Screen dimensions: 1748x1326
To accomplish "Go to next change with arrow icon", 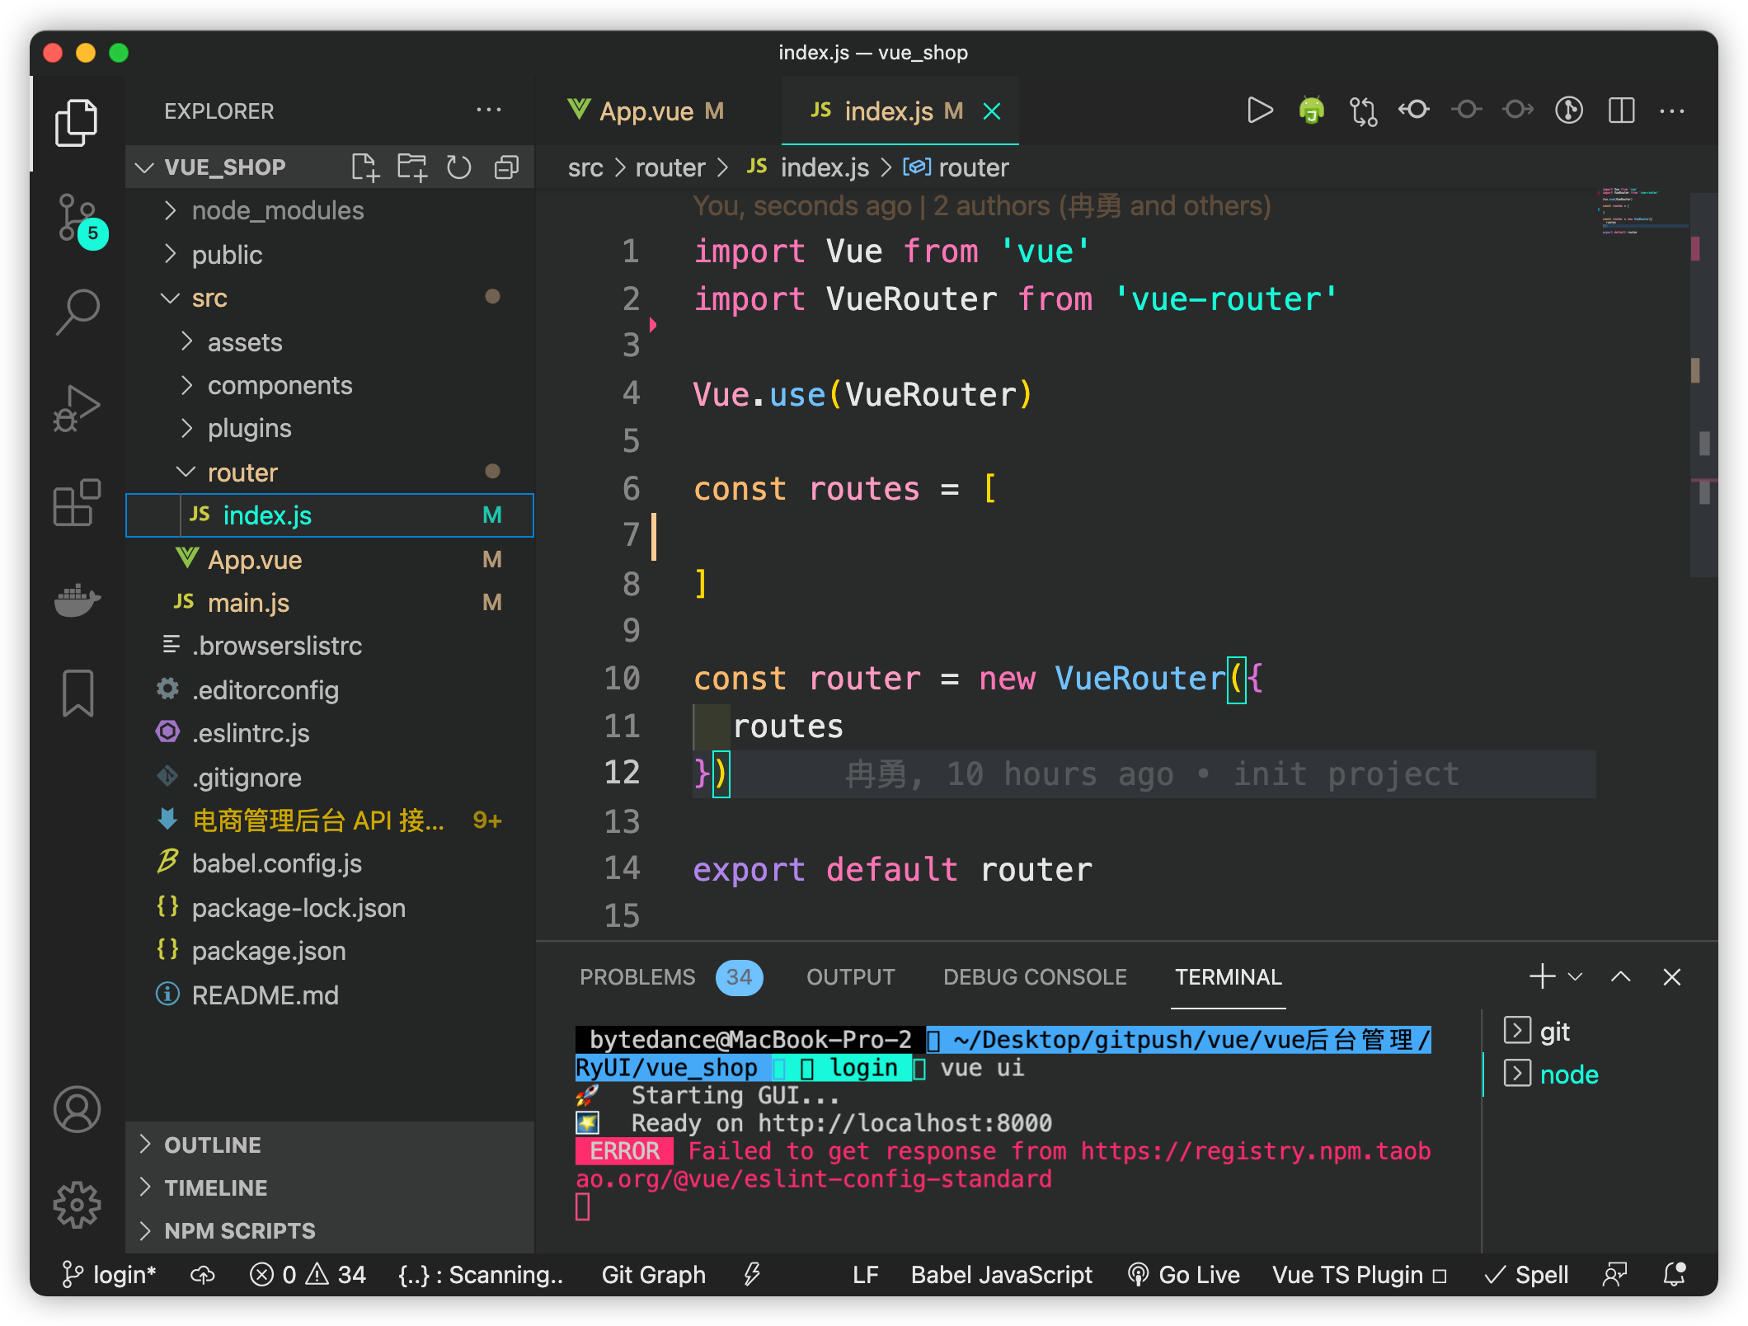I will [x=1518, y=110].
